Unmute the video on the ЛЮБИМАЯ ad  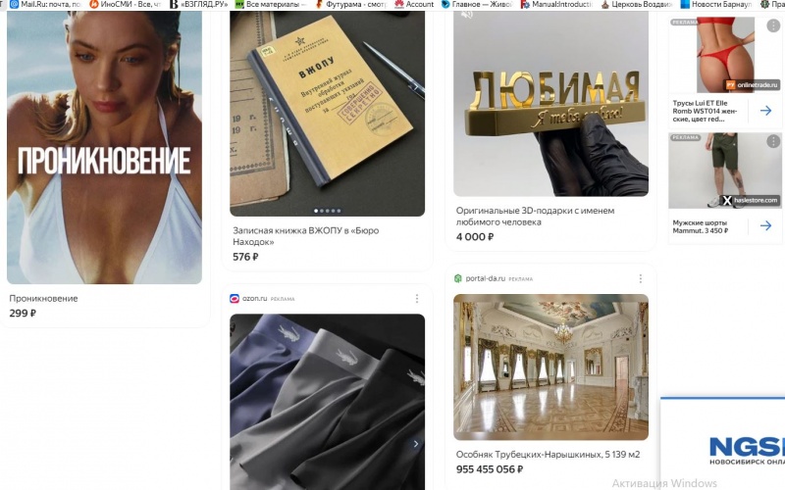tap(467, 15)
